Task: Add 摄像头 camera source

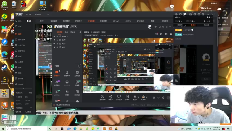Action: point(111,98)
